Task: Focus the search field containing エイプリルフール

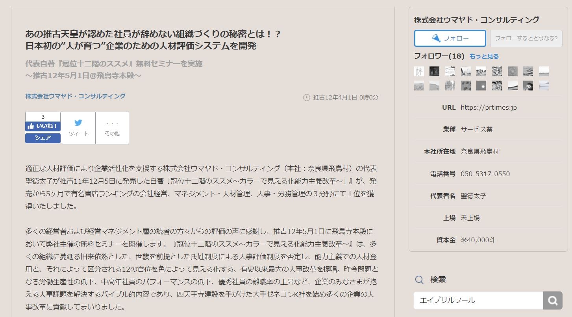Action: pyautogui.click(x=478, y=300)
